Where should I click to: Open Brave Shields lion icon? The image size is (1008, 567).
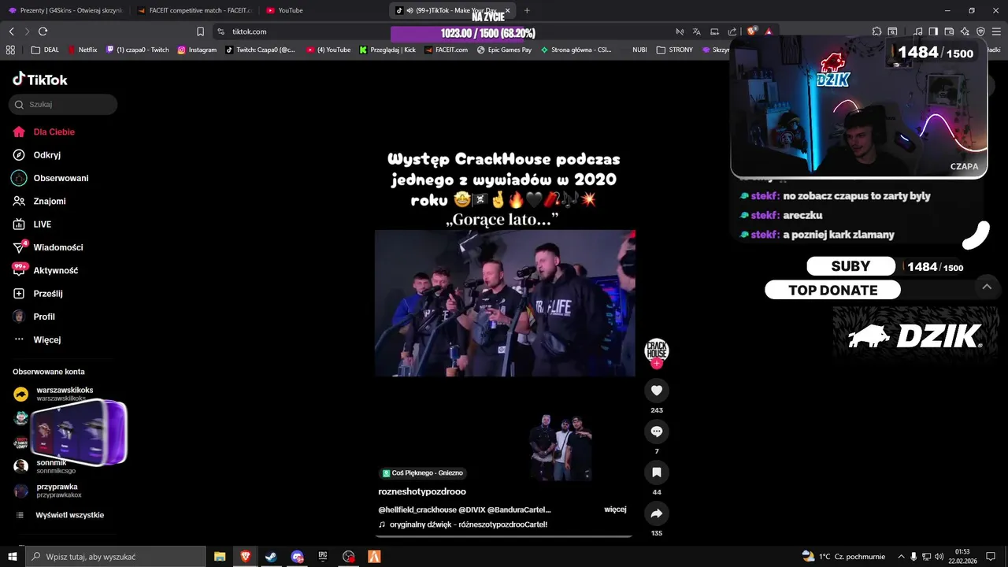(x=751, y=31)
